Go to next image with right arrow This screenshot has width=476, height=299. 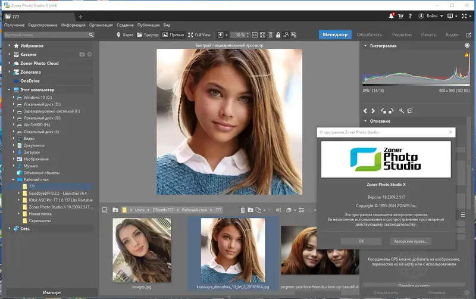(374, 111)
